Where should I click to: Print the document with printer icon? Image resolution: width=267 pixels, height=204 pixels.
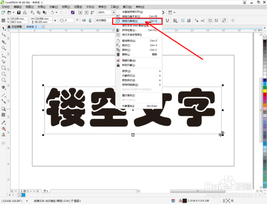coord(25,12)
